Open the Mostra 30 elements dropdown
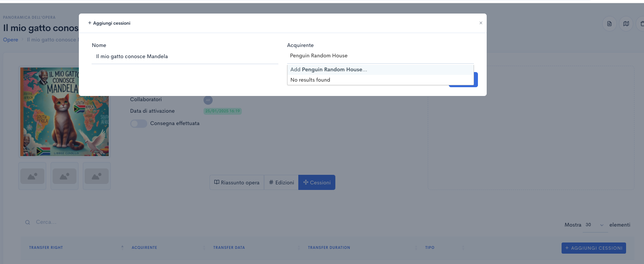Image resolution: width=644 pixels, height=264 pixels. point(595,225)
